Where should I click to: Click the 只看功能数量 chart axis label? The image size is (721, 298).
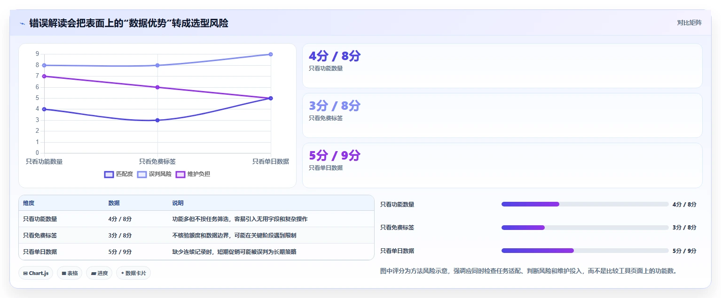(44, 161)
